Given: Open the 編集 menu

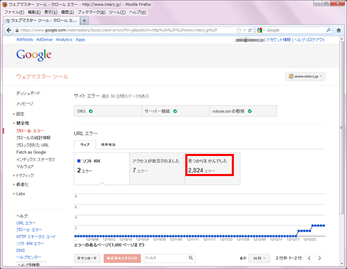Looking at the screenshot, I should pos(34,12).
